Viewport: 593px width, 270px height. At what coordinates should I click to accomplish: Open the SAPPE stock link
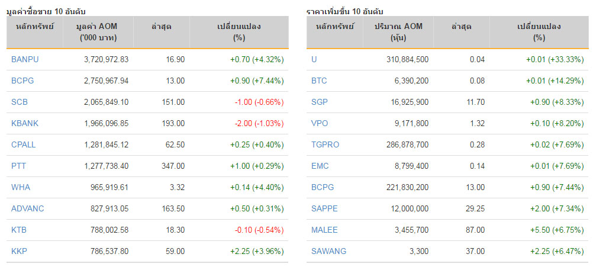[x=324, y=208]
